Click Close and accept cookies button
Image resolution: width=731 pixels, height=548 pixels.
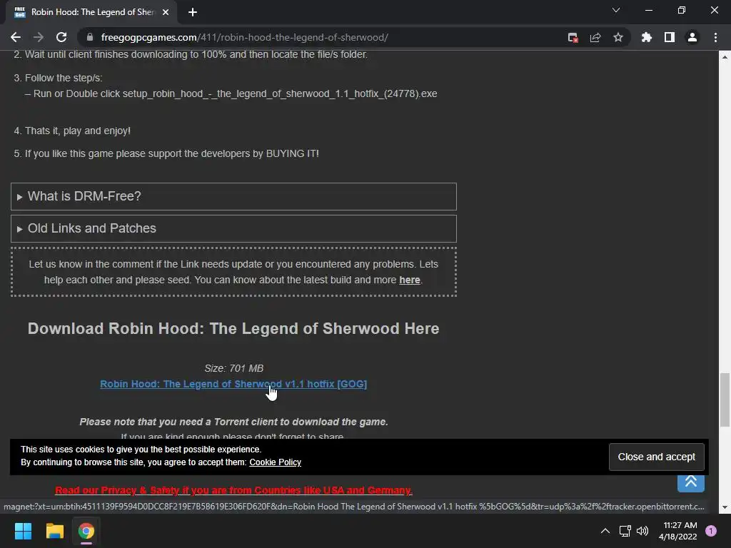tap(657, 457)
